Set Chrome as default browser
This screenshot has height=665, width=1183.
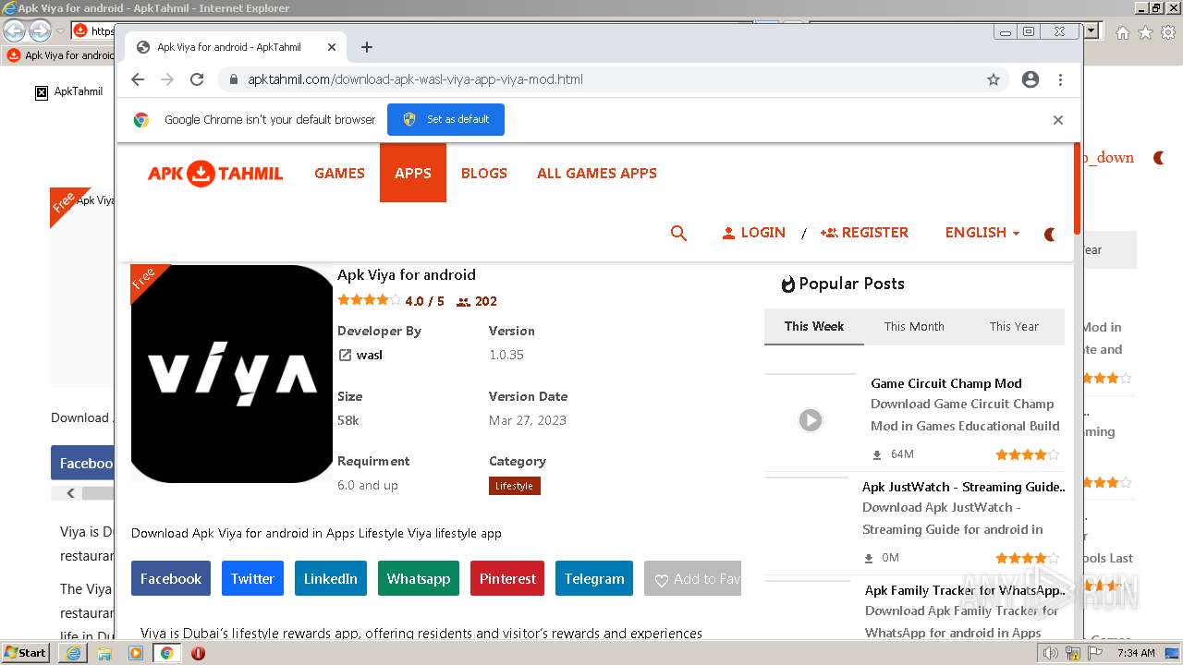pos(445,119)
